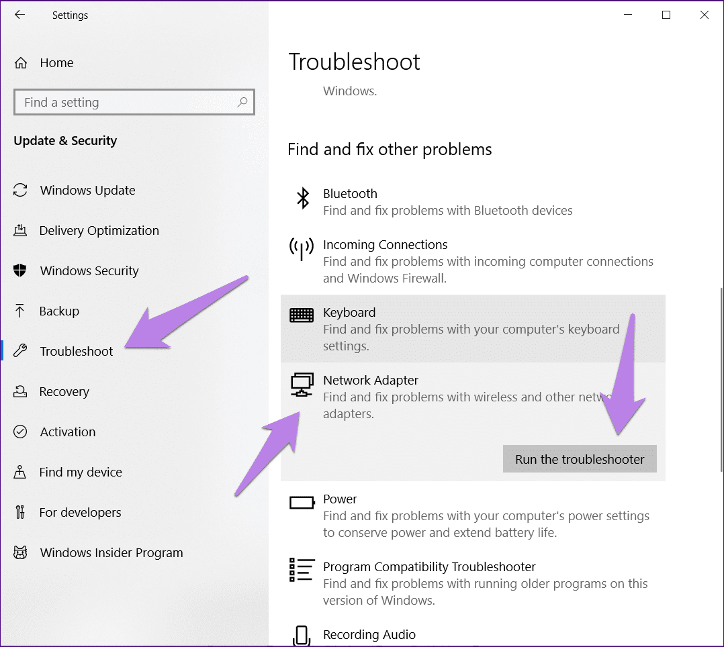724x647 pixels.
Task: Go to the Recovery section
Action: [x=64, y=392]
